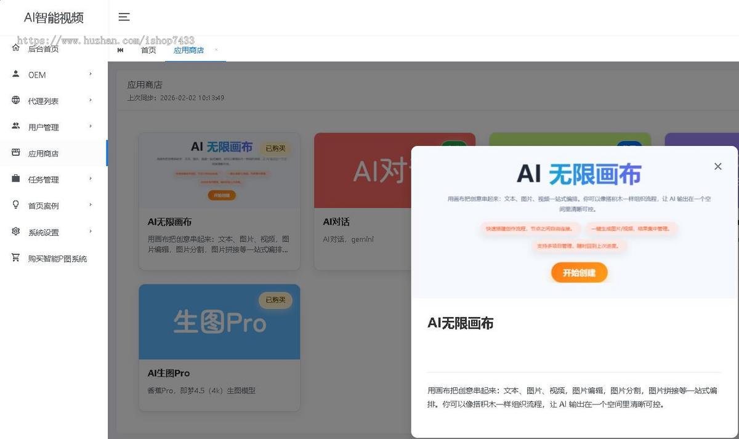Expand the 任务管理 menu chevron
This screenshot has width=739, height=439.
pyautogui.click(x=91, y=179)
